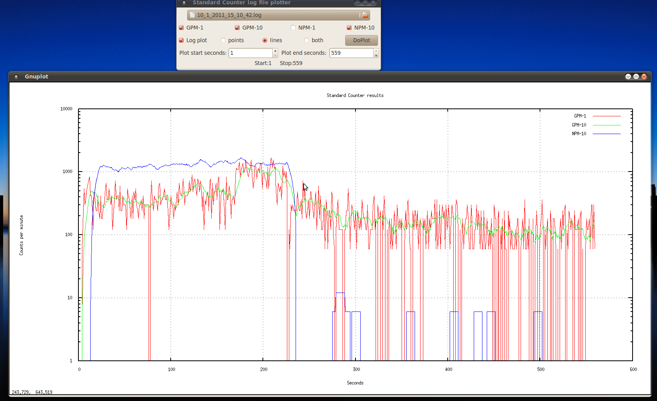Focus the Plot start seconds field
The width and height of the screenshot is (657, 401).
click(x=251, y=53)
